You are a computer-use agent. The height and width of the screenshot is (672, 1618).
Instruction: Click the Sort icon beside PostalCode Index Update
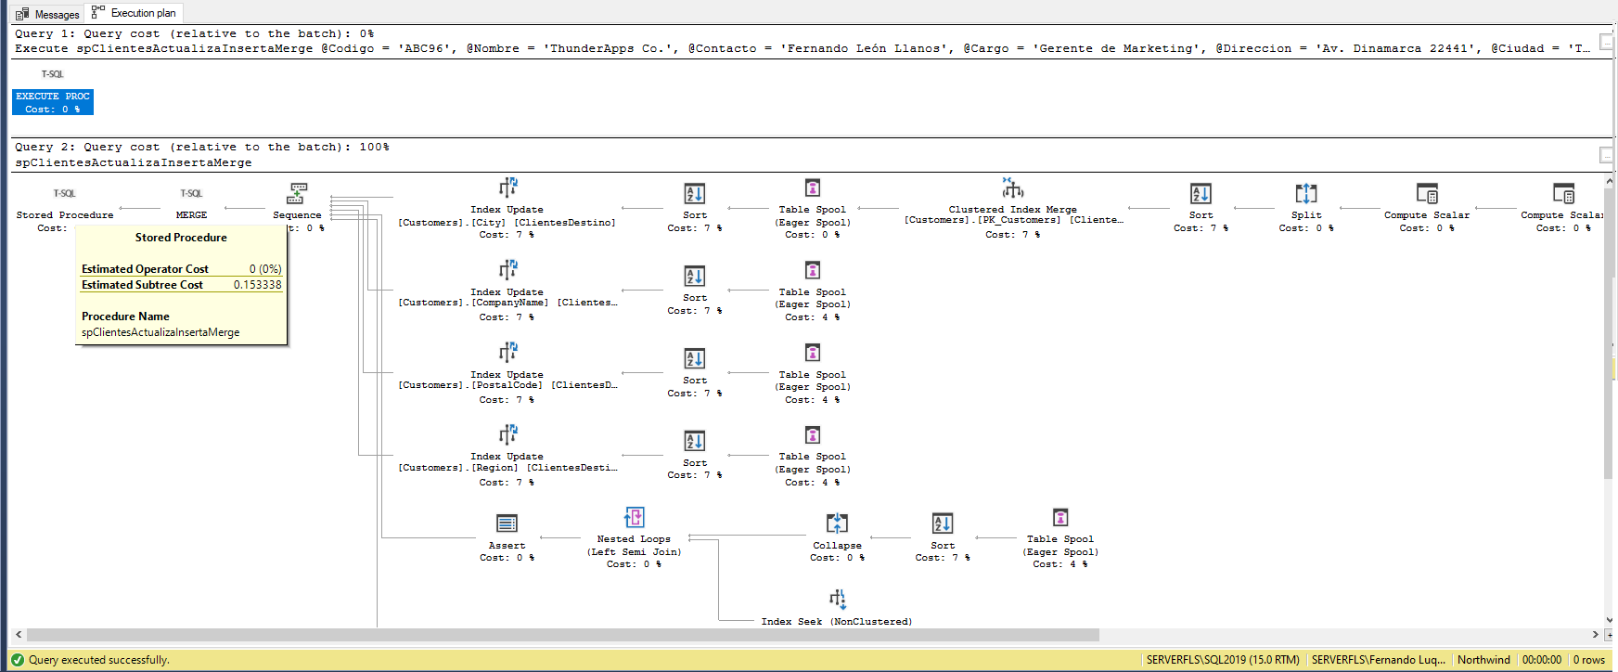click(695, 359)
